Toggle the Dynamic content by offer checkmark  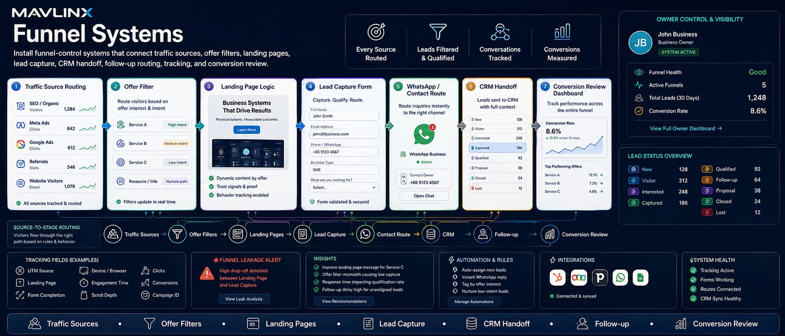[x=211, y=178]
